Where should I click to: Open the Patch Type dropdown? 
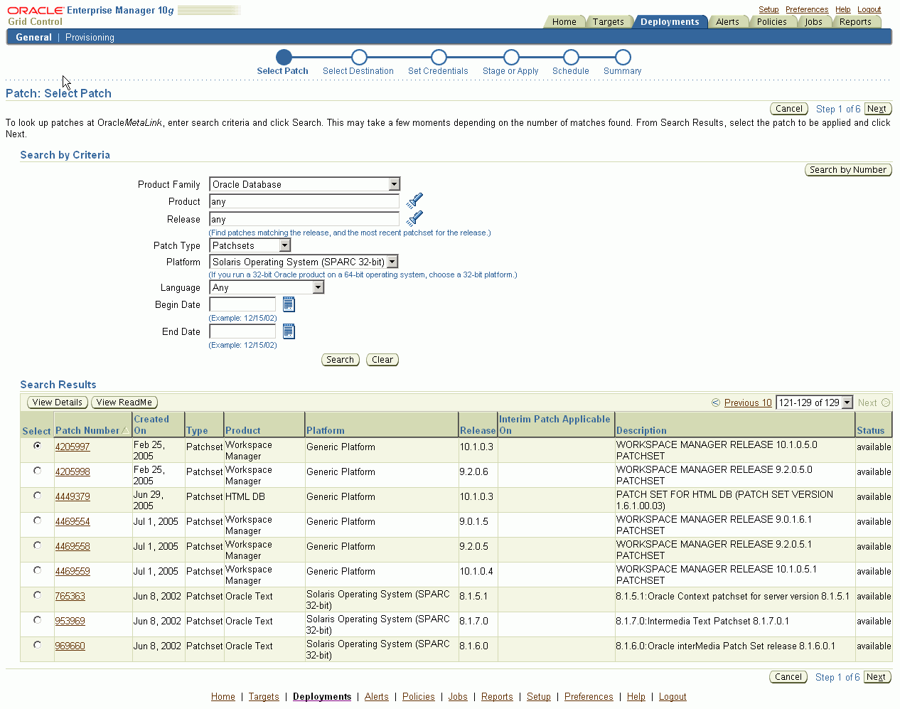[x=284, y=245]
